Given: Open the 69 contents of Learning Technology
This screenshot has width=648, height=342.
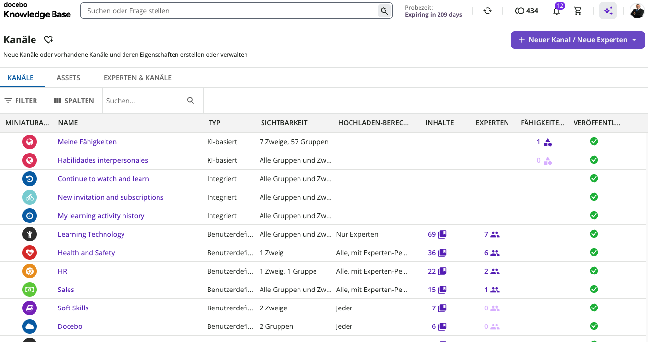Looking at the screenshot, I should pos(437,234).
